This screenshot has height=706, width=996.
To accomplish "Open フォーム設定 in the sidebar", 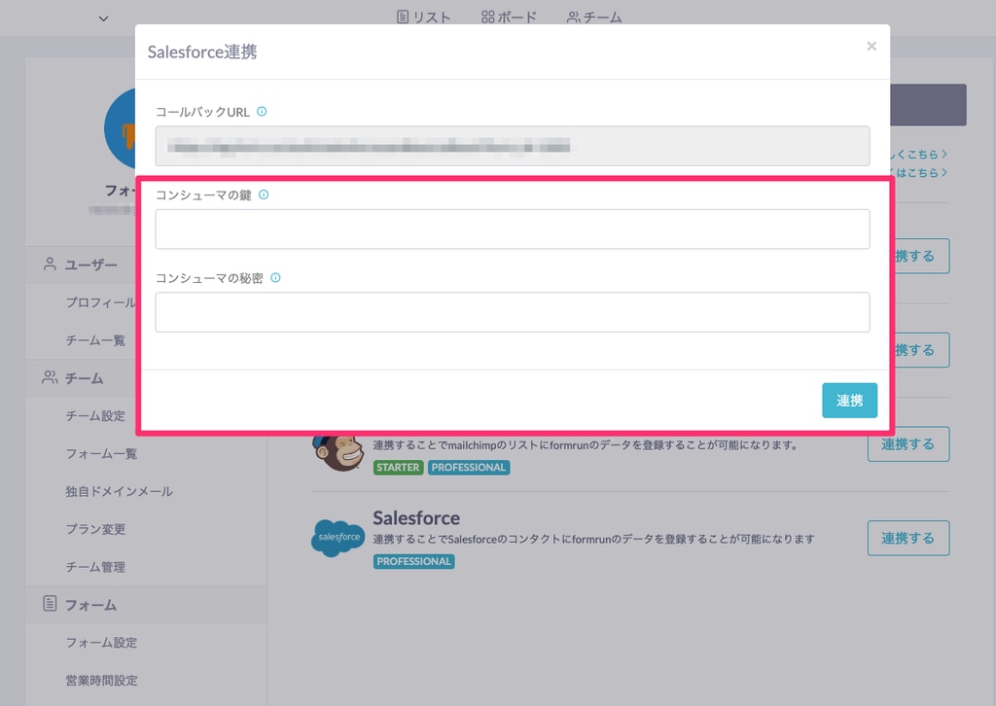I will [101, 643].
